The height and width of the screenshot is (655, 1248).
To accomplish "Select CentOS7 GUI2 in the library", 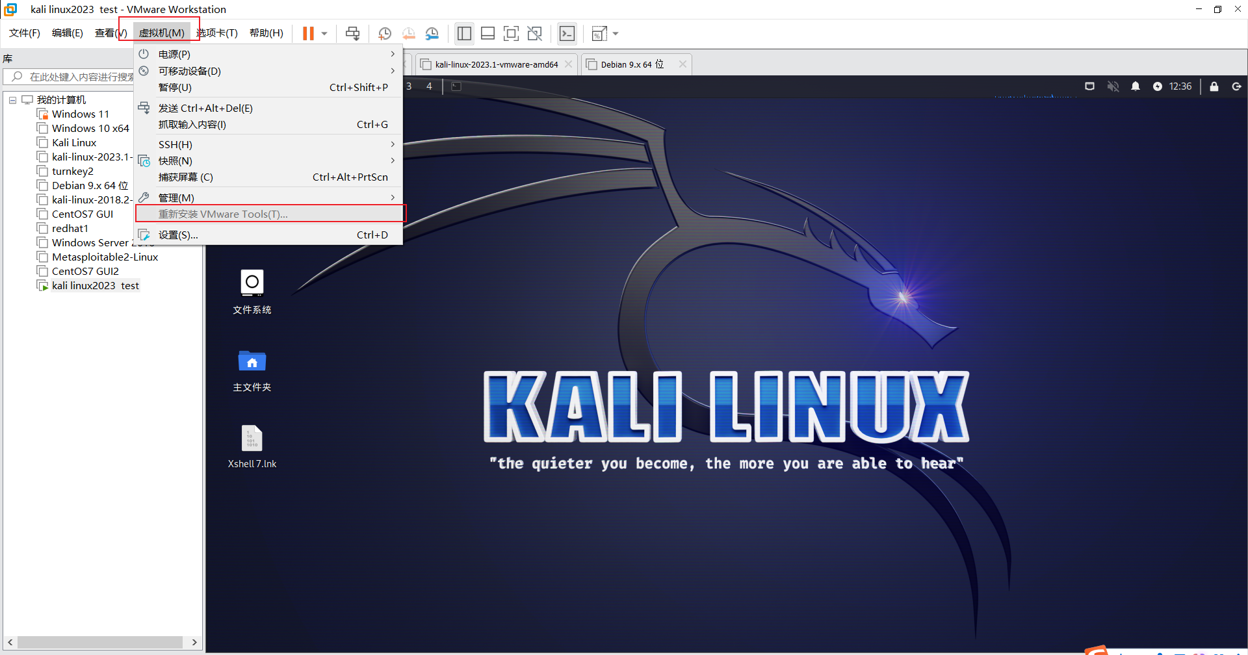I will coord(85,271).
